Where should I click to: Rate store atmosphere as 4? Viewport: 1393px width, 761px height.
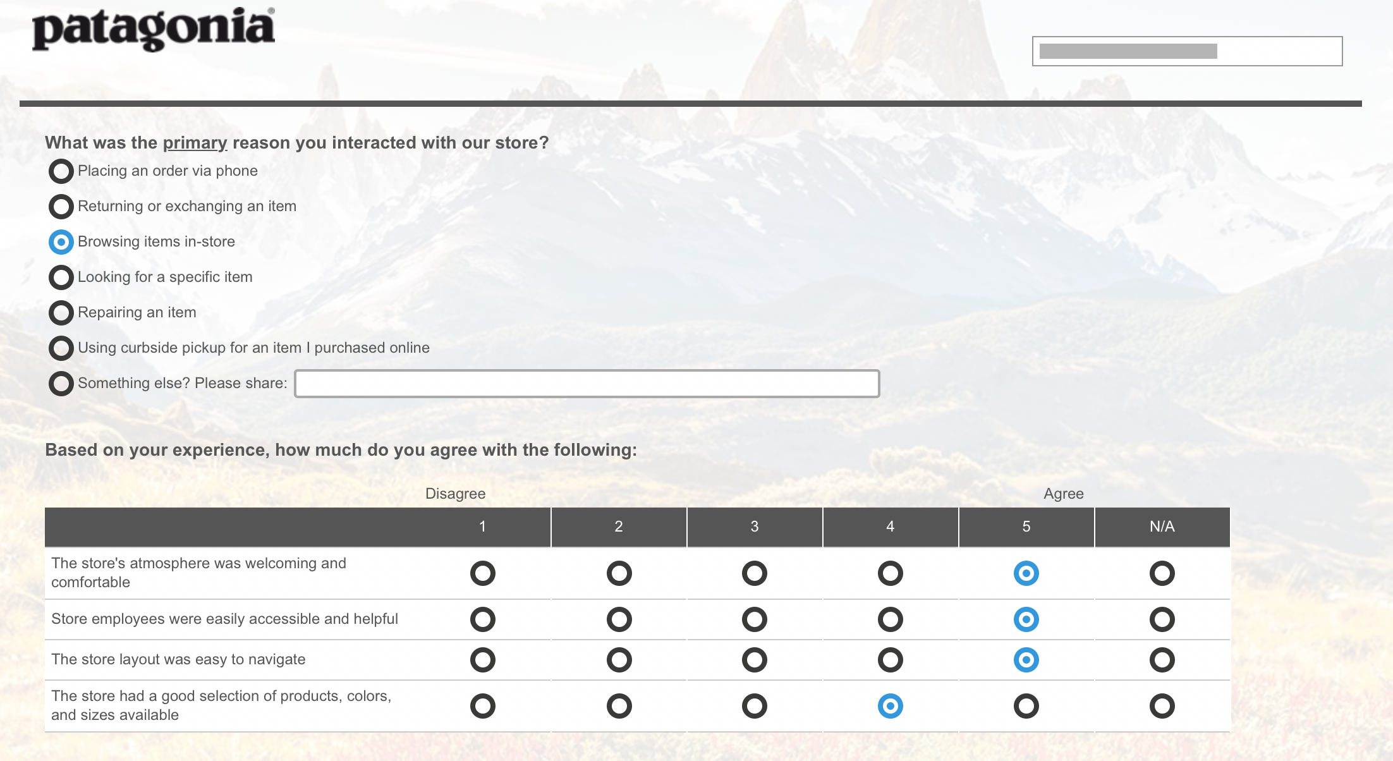890,573
